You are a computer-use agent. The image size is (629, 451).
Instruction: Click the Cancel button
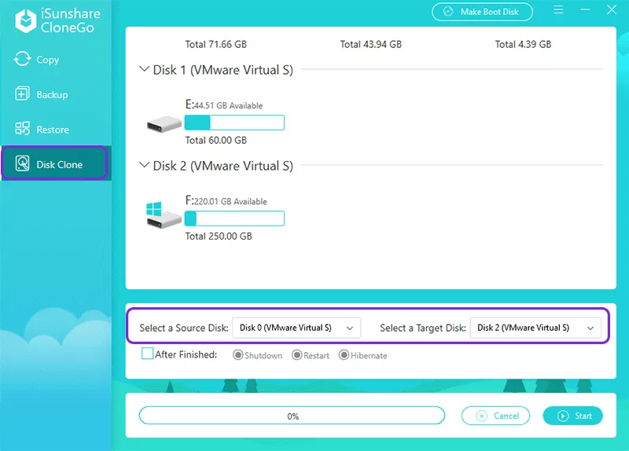pyautogui.click(x=495, y=416)
